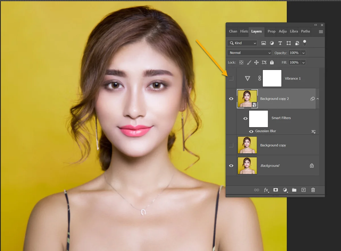Toggle layer filtering on/off switch

pyautogui.click(x=305, y=43)
